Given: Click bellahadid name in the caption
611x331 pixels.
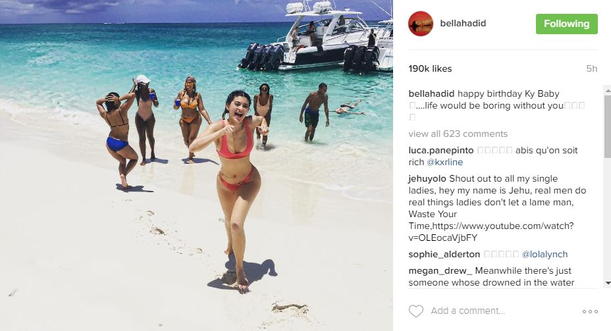Looking at the screenshot, I should point(431,94).
